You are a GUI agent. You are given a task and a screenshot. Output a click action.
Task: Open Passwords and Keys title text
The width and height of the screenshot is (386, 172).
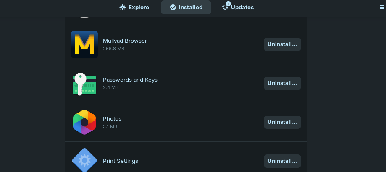pyautogui.click(x=130, y=80)
